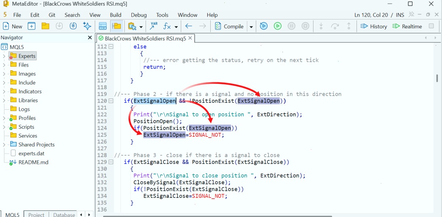Click the navigate back arrow icon
The image size is (442, 217).
[x=189, y=26]
